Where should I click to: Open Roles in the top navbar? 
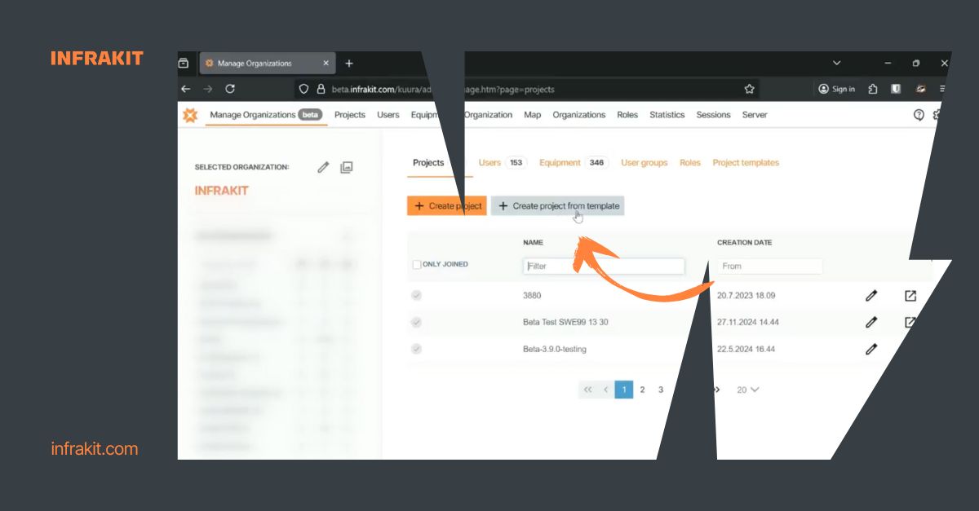627,115
